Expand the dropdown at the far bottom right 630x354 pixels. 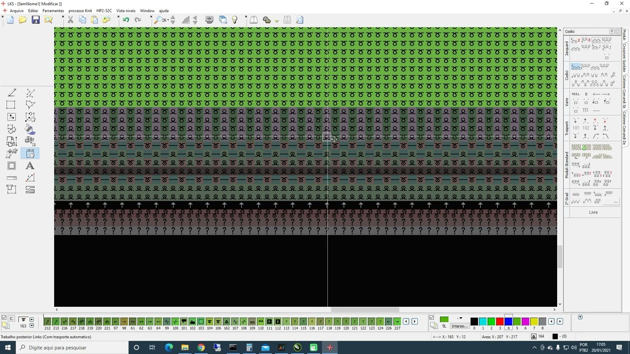click(580, 317)
